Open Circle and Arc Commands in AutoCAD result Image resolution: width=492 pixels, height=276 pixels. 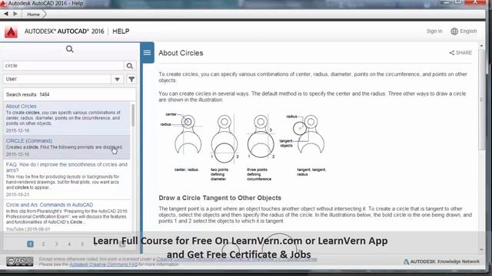[x=49, y=205]
